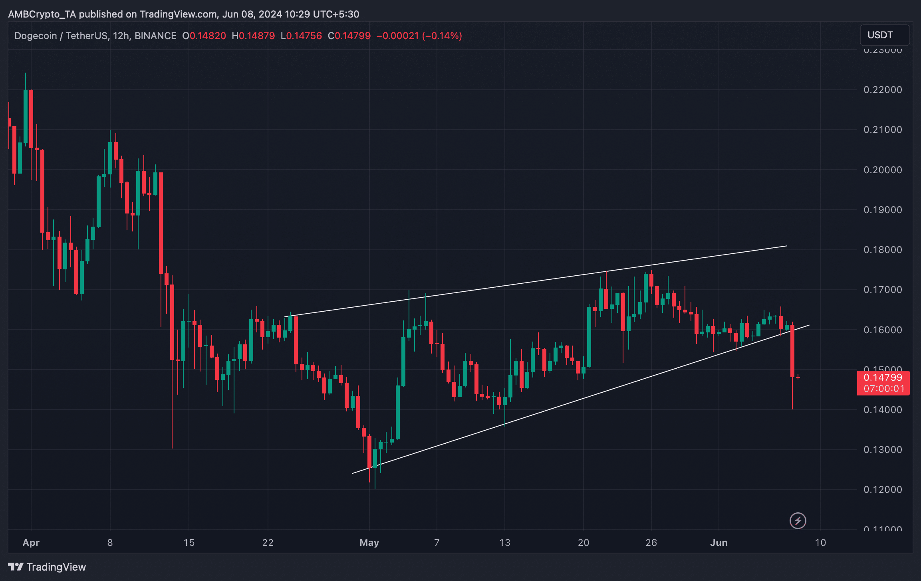Click the TradingView logo icon
The image size is (921, 581).
(x=16, y=567)
